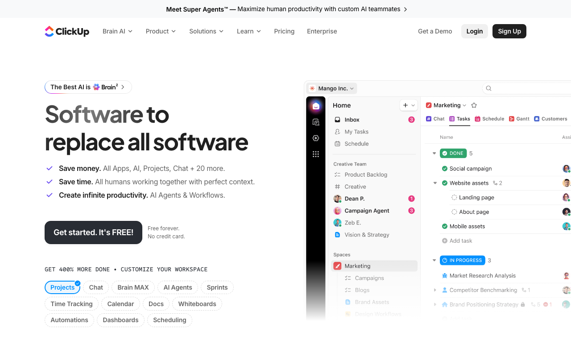The width and height of the screenshot is (571, 357).
Task: Toggle the Mobile assets done checkmark
Action: (445, 226)
